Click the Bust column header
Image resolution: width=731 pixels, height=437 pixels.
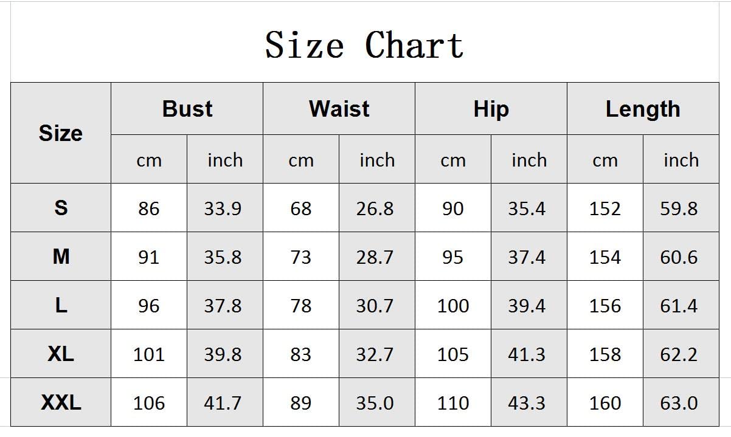point(187,109)
